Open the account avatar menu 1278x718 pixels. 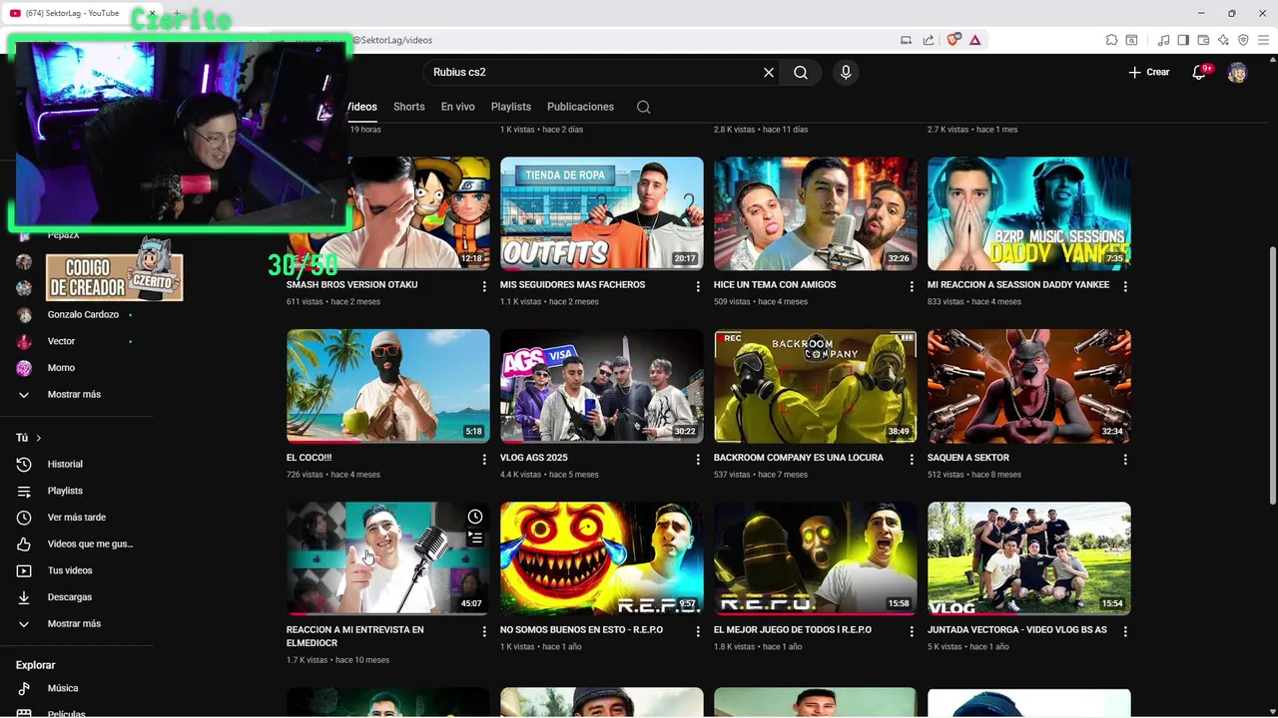[x=1237, y=72]
